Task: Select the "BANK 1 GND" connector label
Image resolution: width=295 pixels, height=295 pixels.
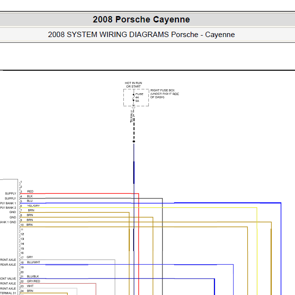Action: pyautogui.click(x=8, y=222)
